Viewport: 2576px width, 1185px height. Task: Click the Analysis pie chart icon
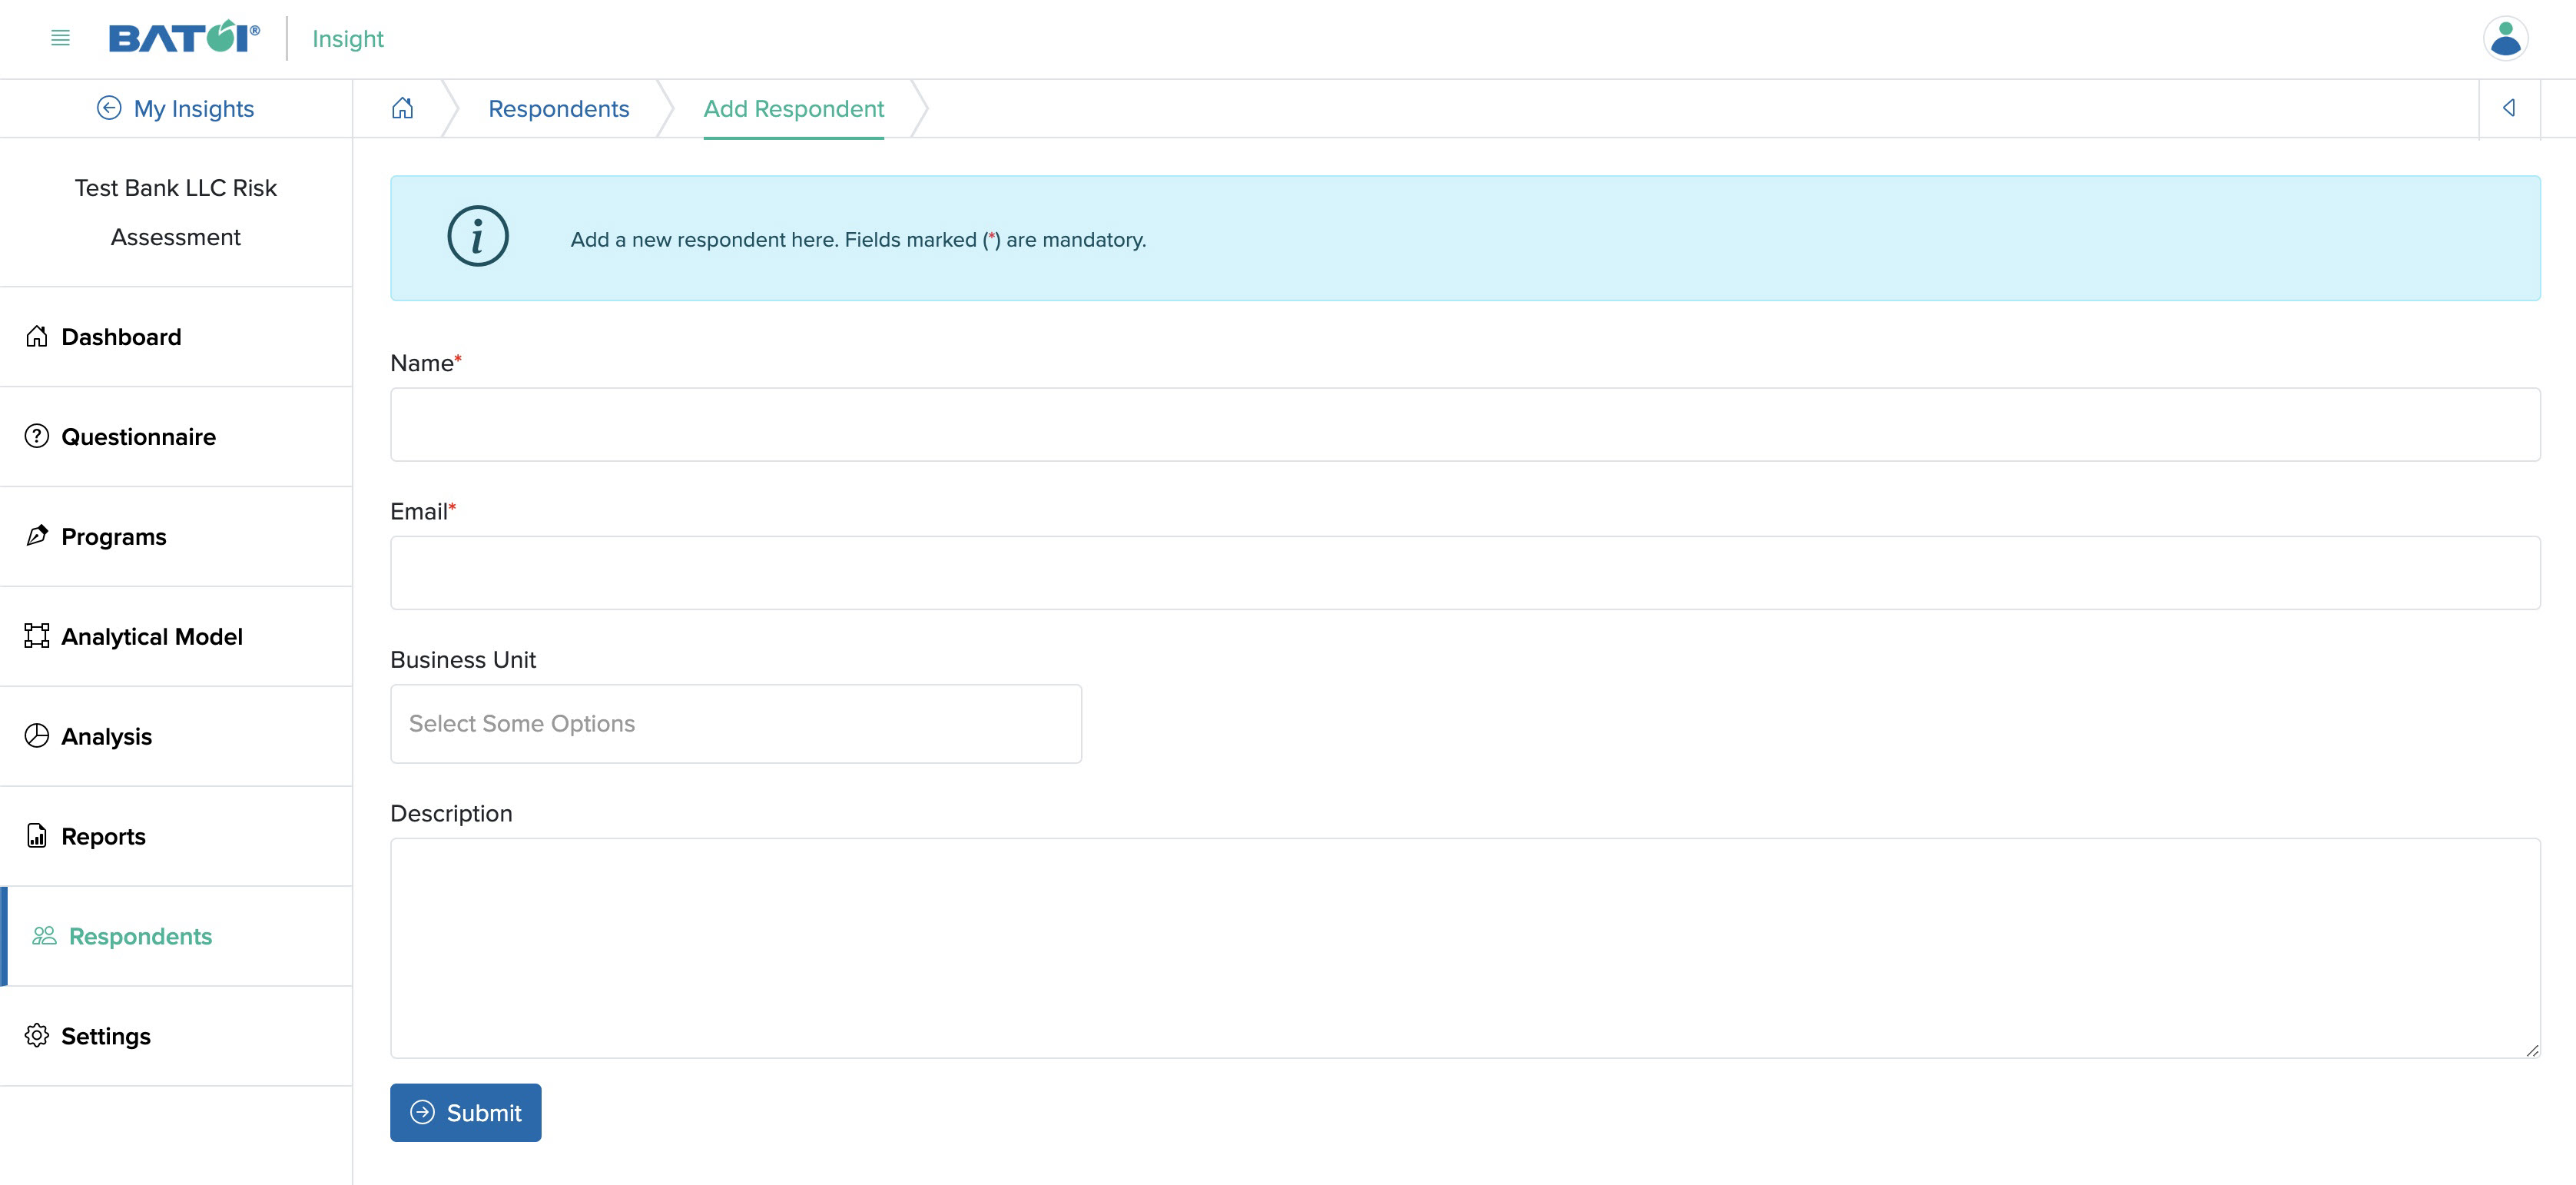(37, 736)
